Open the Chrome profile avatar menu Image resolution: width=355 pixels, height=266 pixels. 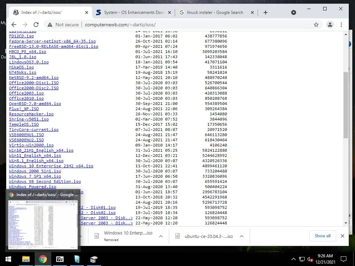click(x=330, y=25)
